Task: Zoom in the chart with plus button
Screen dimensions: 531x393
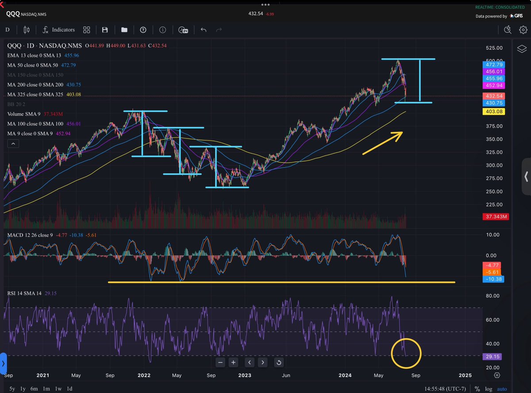Action: pos(234,362)
